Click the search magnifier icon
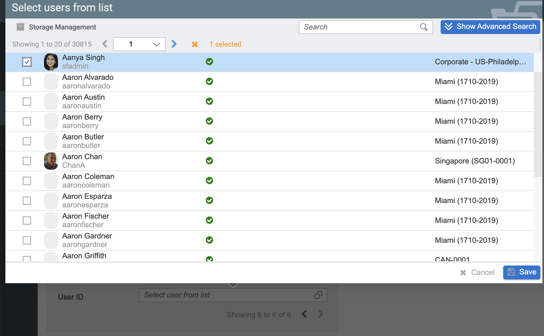 (x=424, y=27)
